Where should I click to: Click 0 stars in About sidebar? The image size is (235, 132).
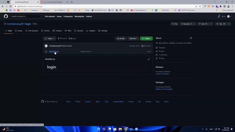160,51
